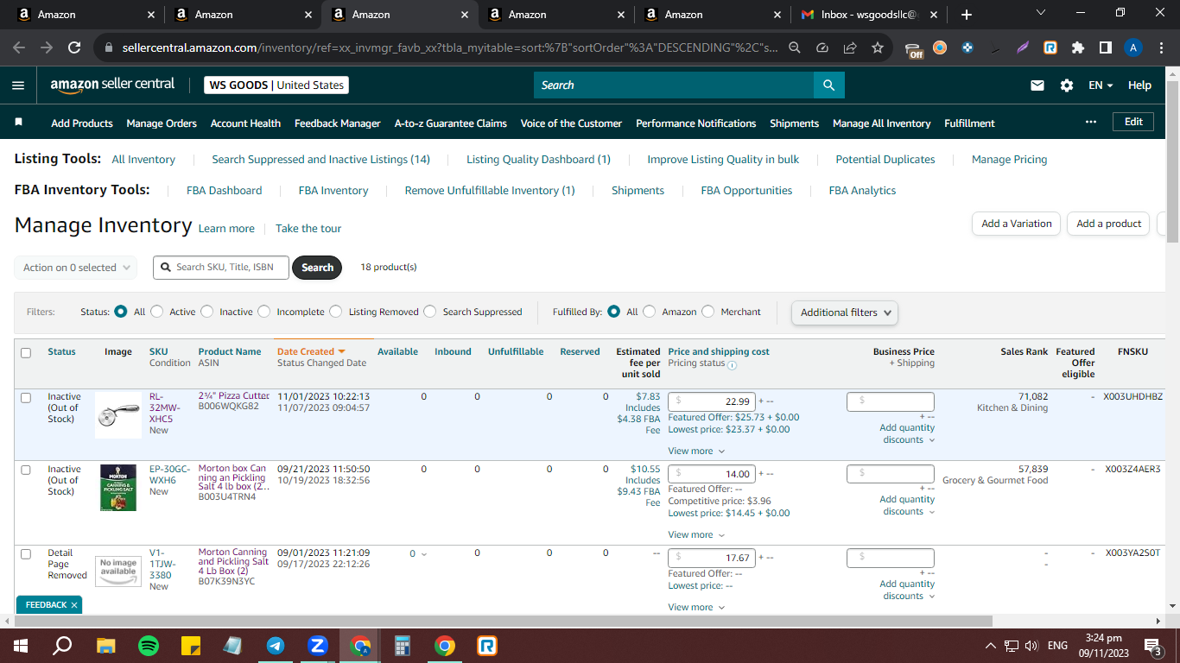
Task: Reload the page with browser refresh icon
Action: tap(74, 48)
